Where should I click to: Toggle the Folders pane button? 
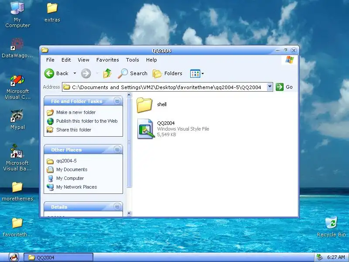click(168, 73)
